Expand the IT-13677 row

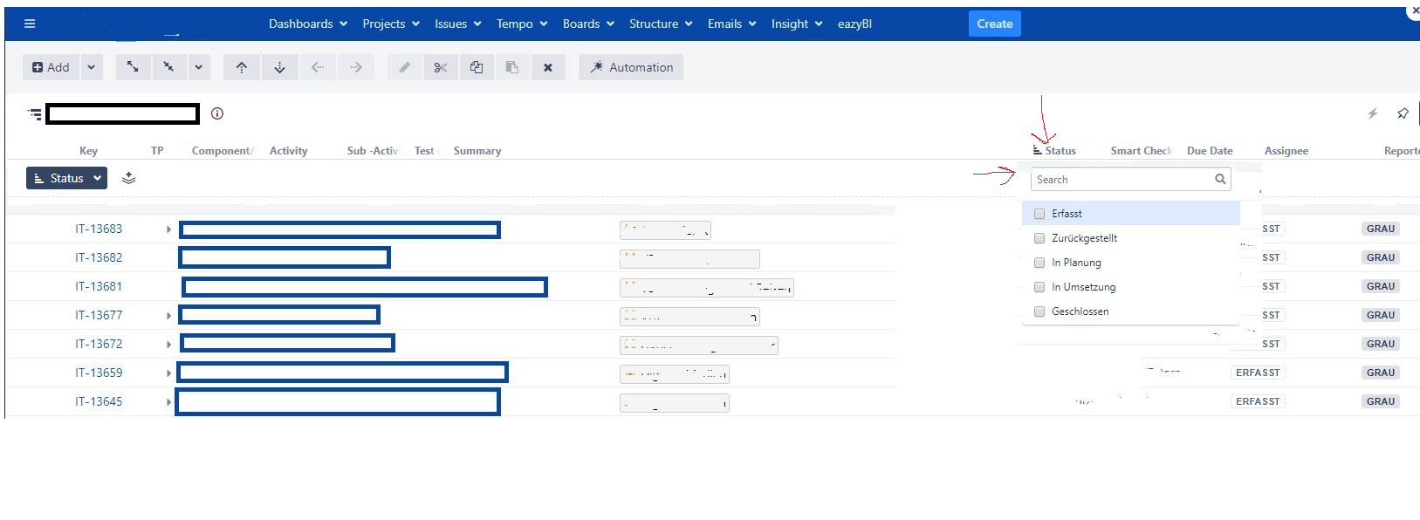168,316
